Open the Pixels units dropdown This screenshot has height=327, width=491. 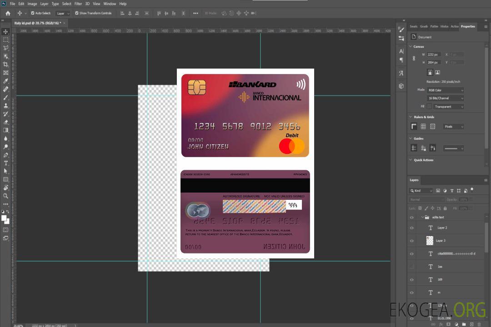(453, 126)
